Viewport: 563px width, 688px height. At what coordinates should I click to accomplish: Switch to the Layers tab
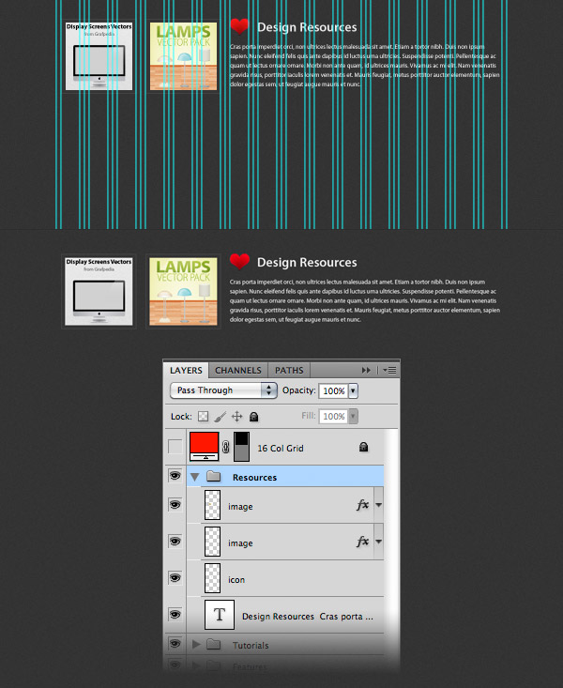click(186, 371)
